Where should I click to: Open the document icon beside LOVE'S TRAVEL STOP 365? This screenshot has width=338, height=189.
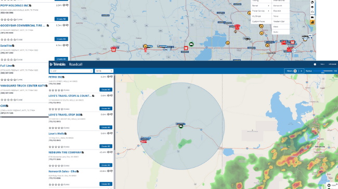81,115
